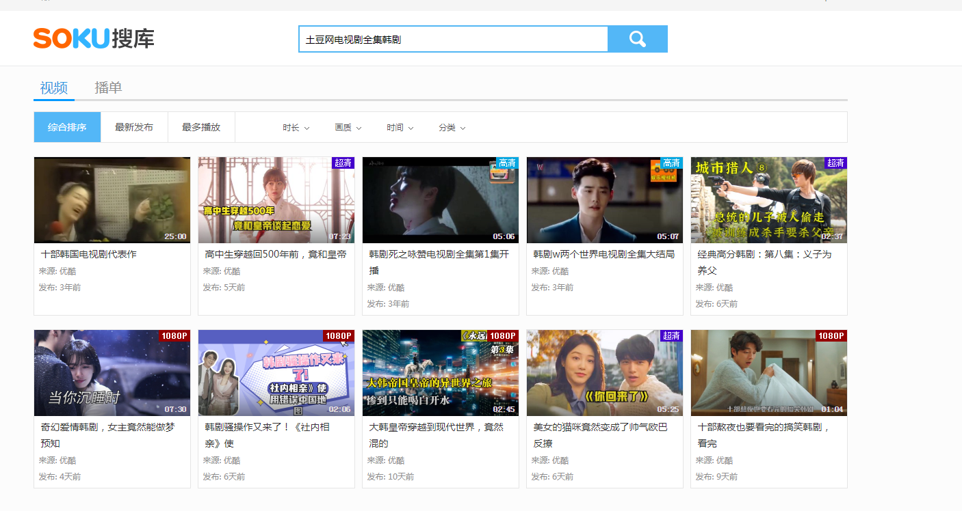Click title link 十部韩国电视剧代表作

[89, 254]
